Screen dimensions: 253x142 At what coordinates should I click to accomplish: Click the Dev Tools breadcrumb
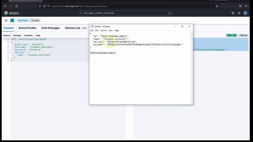click(23, 21)
